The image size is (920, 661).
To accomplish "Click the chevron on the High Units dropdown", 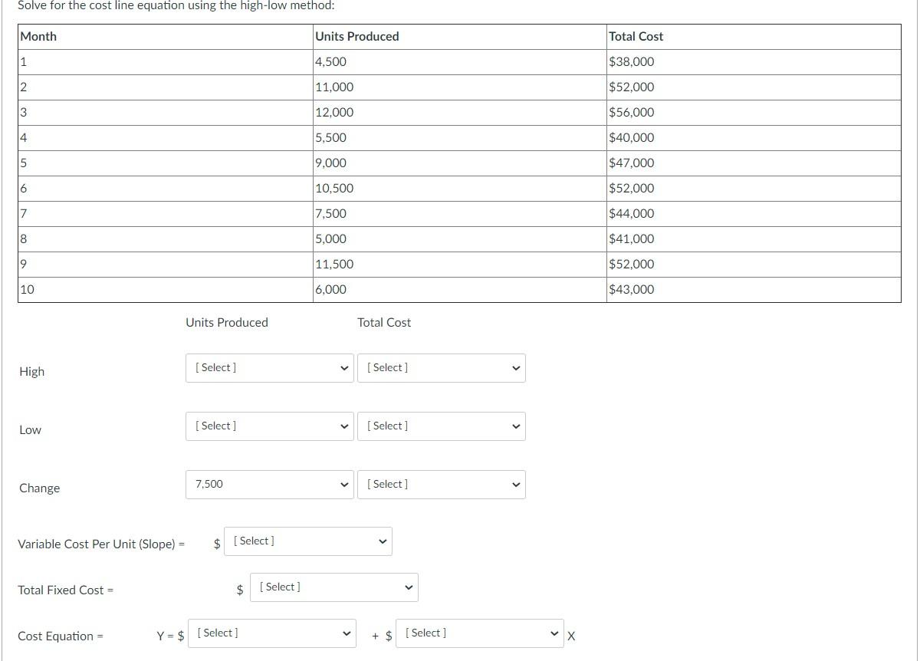I will point(343,367).
